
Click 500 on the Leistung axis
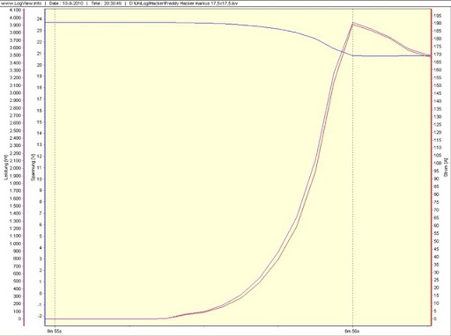tap(17, 281)
